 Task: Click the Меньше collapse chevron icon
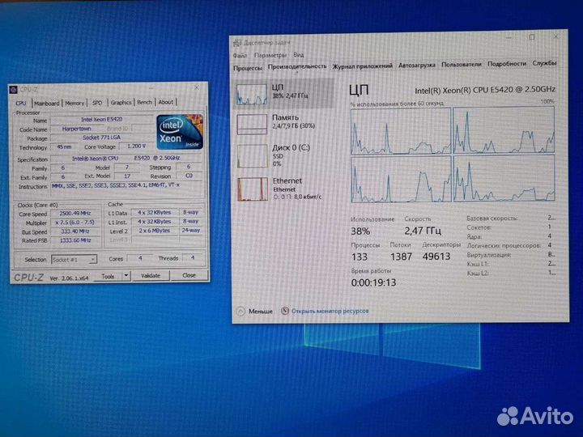tap(240, 312)
